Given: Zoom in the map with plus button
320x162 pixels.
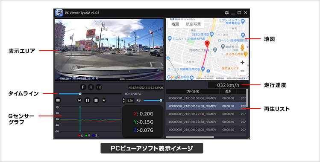Looking at the screenshot, I should [242, 63].
